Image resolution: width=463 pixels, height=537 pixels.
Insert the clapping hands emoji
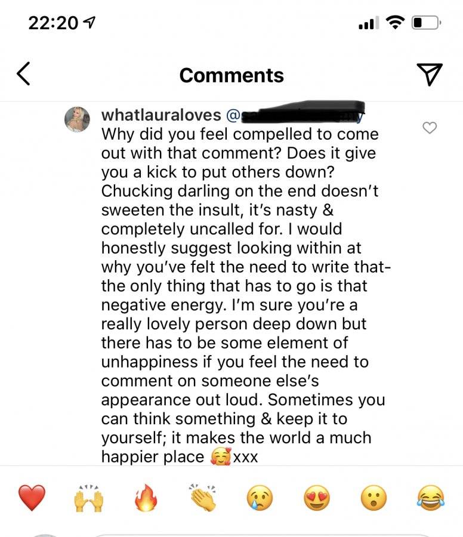click(x=203, y=498)
